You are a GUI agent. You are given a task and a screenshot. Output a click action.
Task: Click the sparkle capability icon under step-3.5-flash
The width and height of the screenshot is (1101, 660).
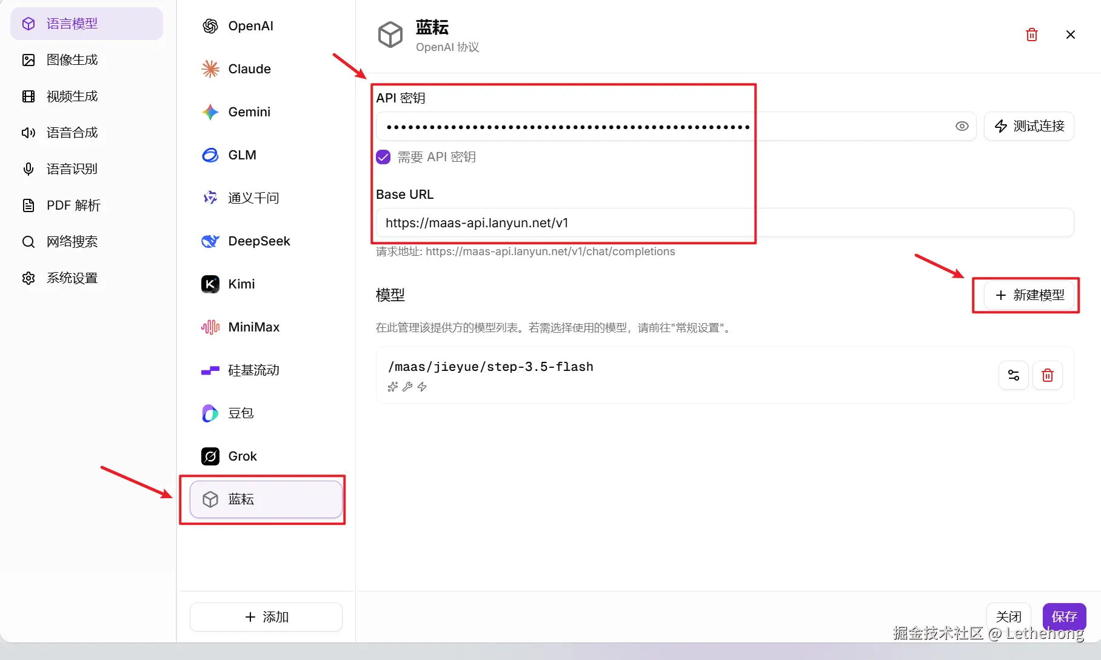(393, 387)
